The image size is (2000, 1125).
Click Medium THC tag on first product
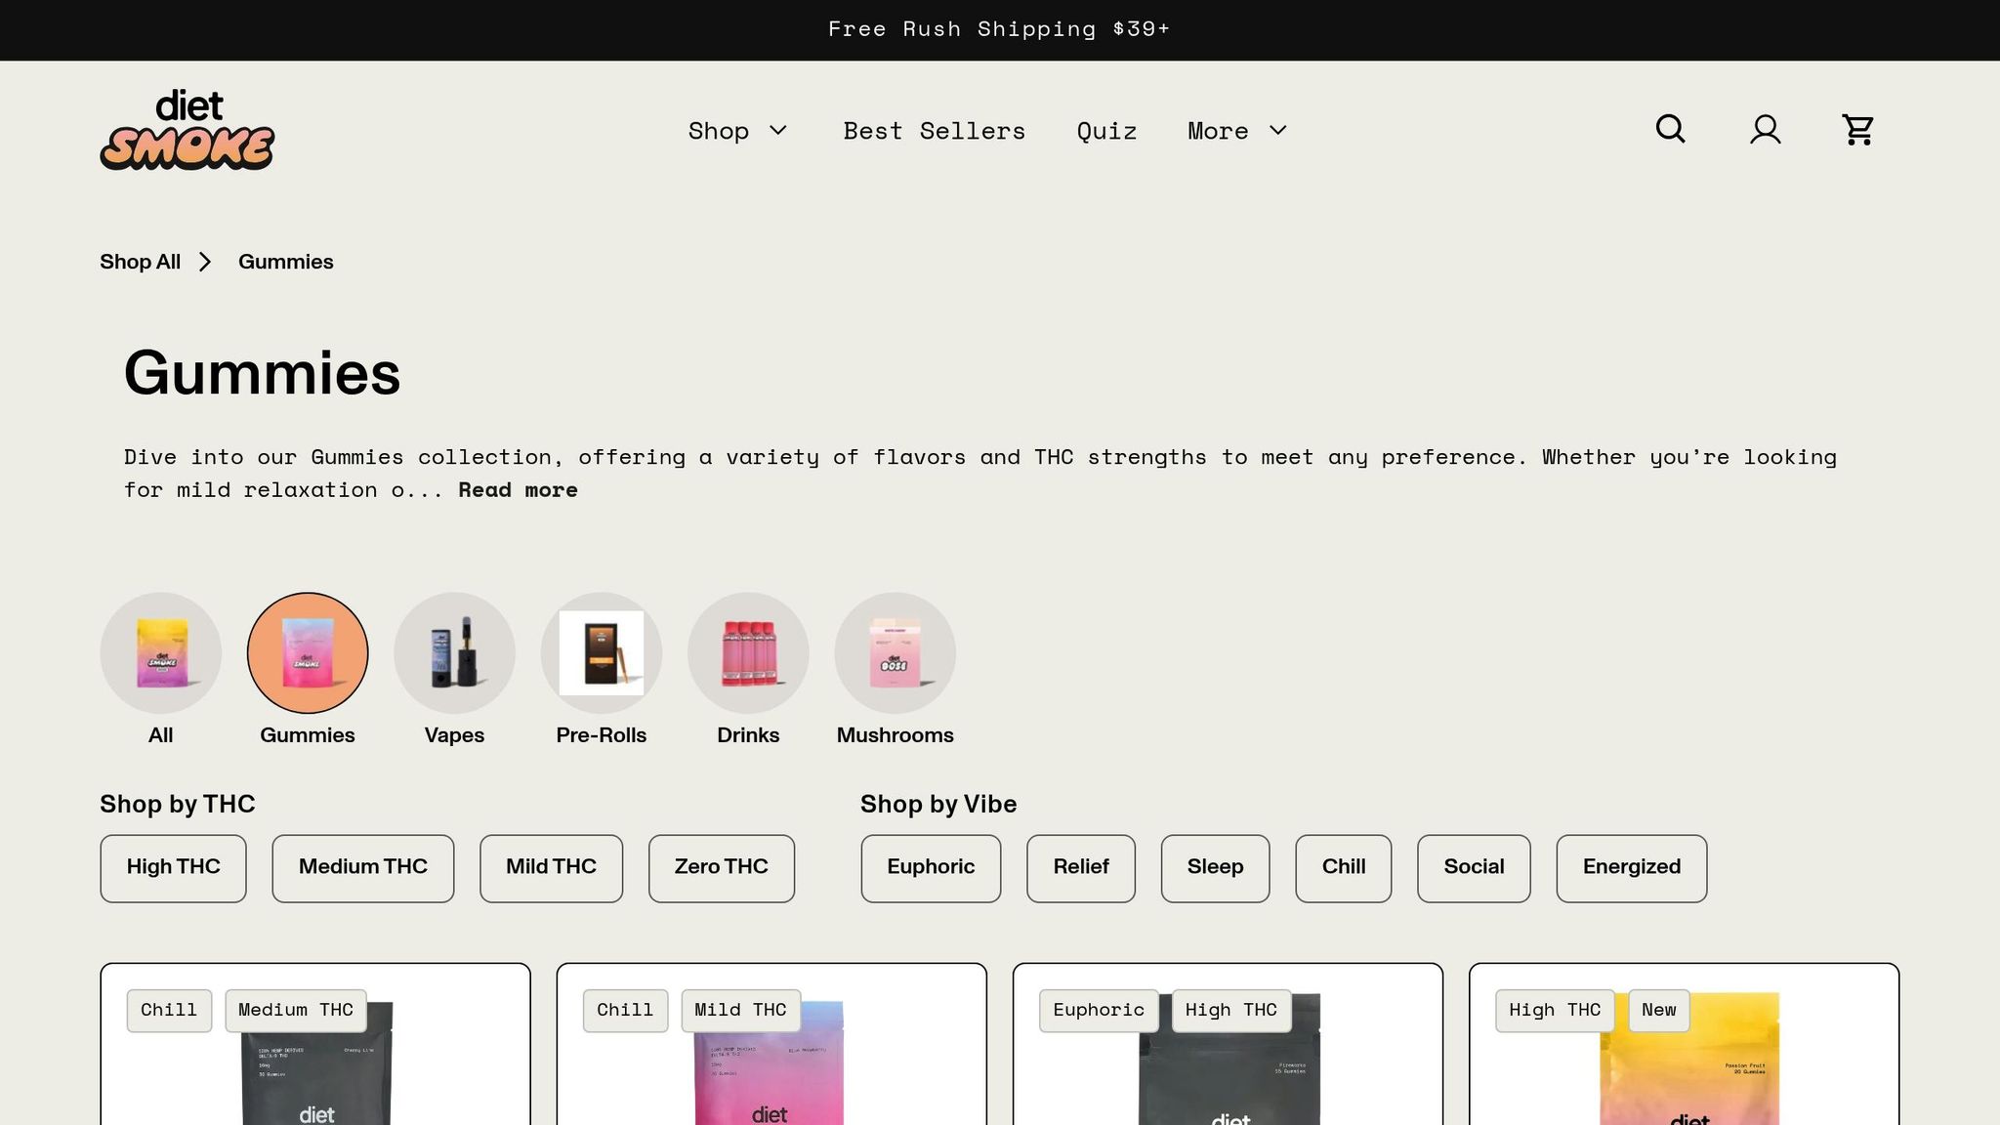coord(296,1011)
